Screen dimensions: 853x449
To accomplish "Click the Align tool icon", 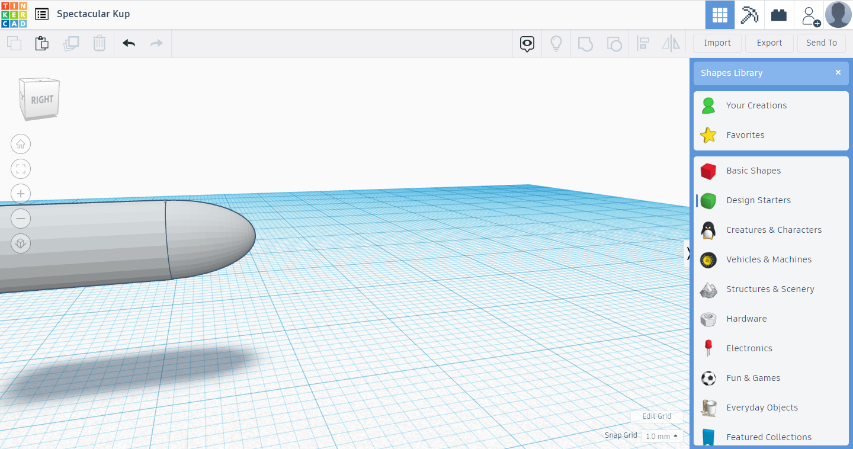I will coord(643,43).
